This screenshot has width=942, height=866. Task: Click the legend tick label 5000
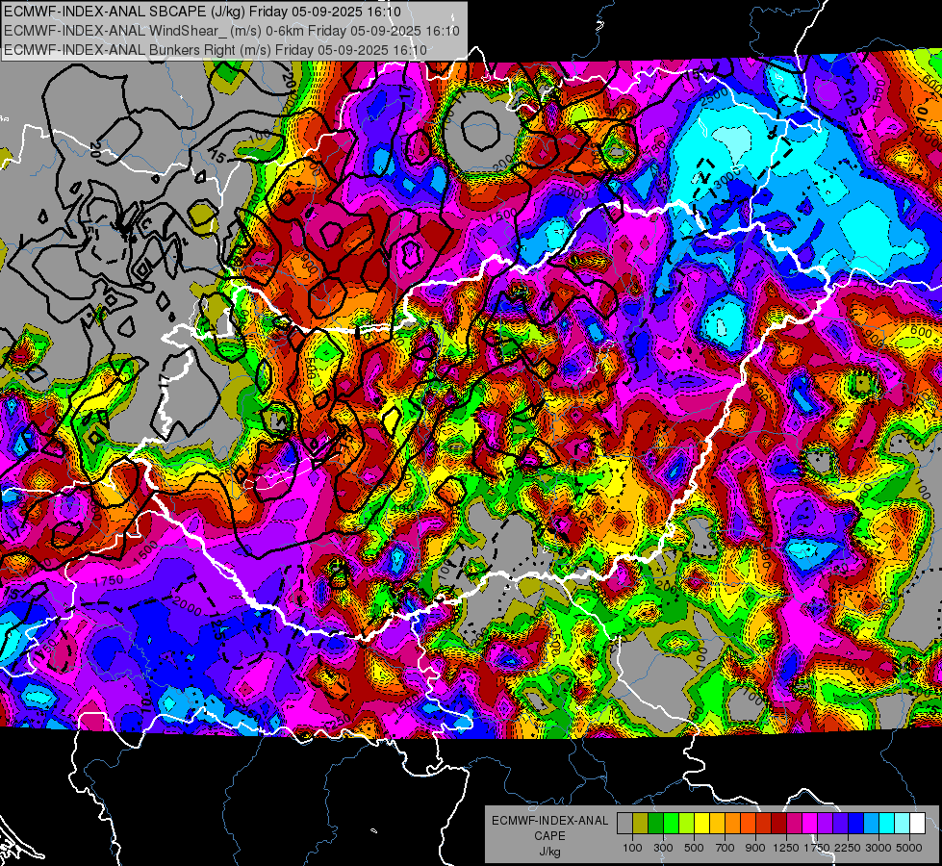click(909, 848)
